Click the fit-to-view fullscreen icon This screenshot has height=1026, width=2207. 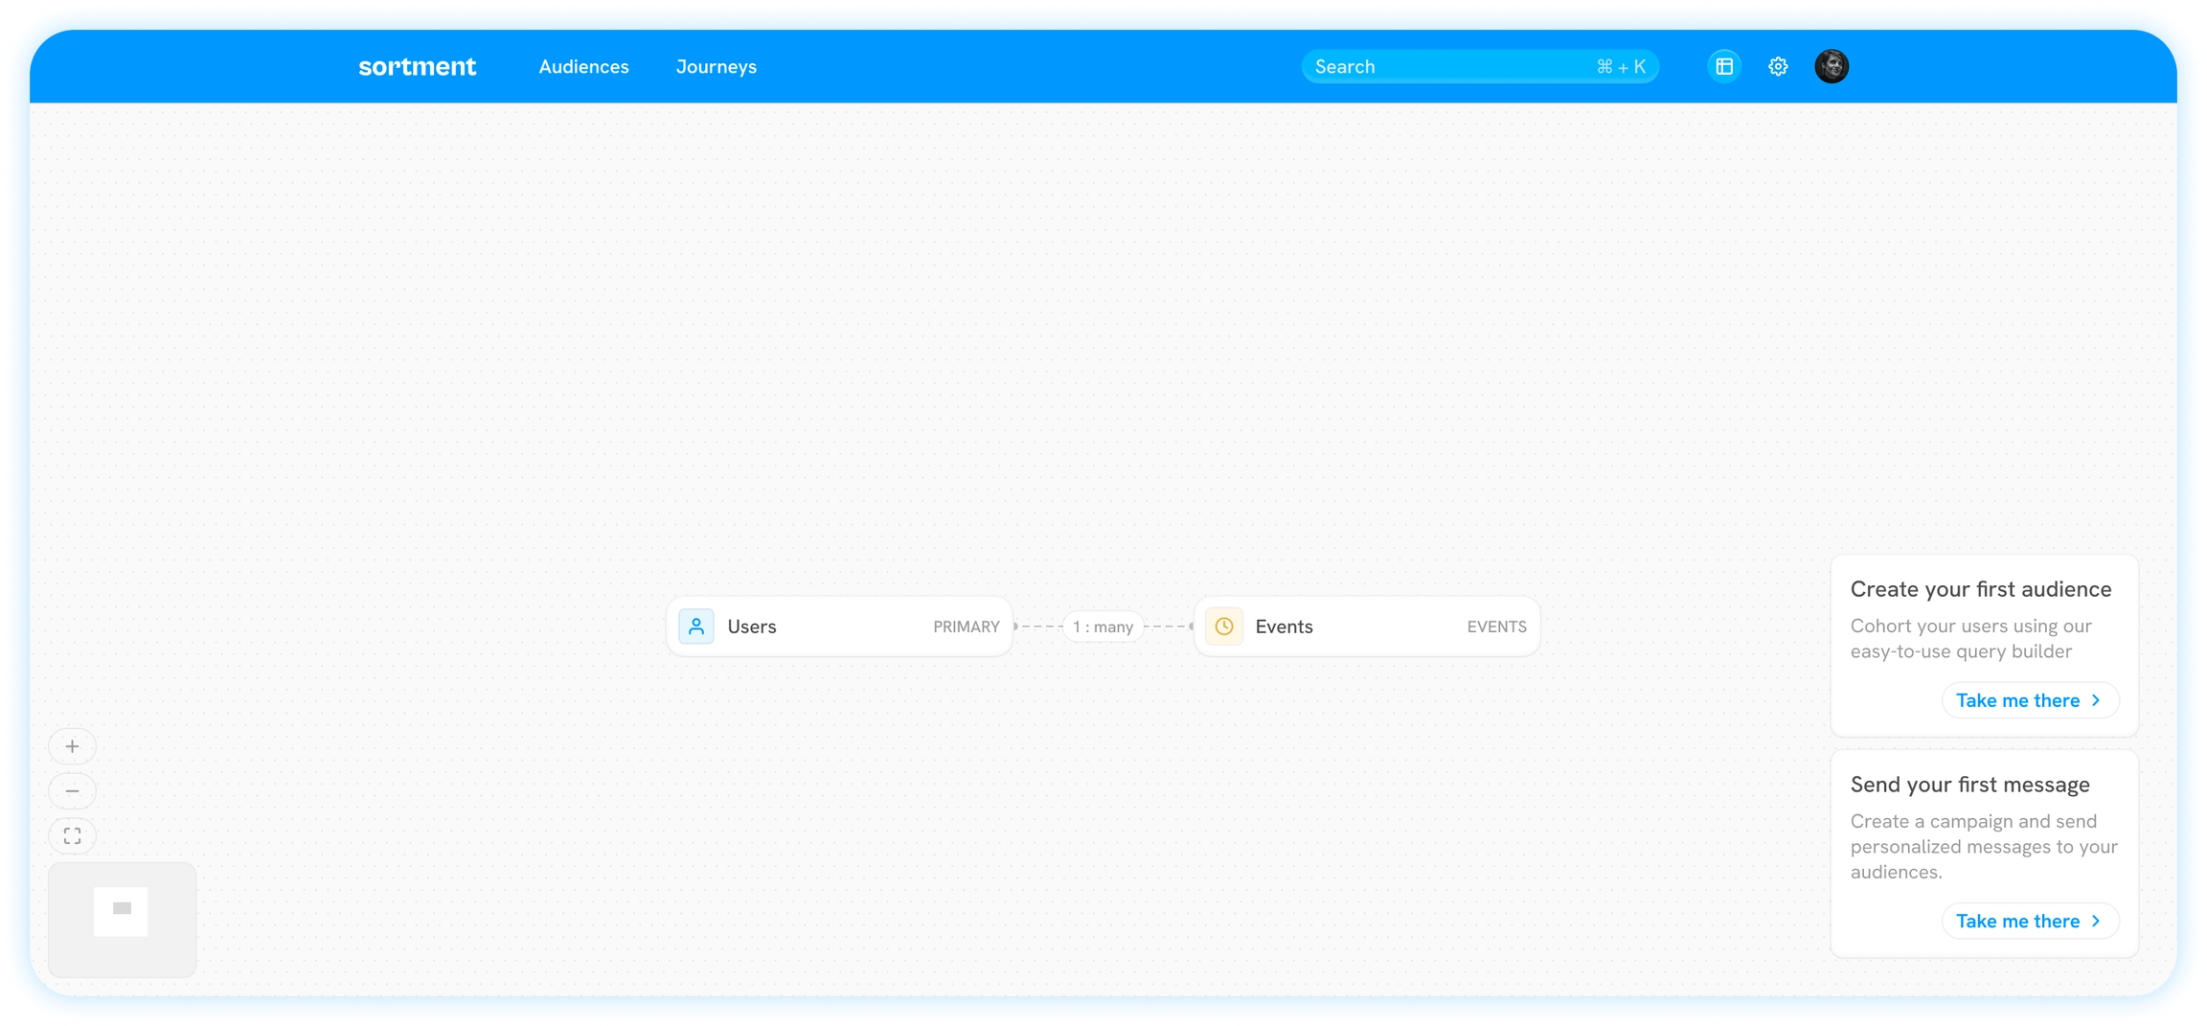click(72, 836)
